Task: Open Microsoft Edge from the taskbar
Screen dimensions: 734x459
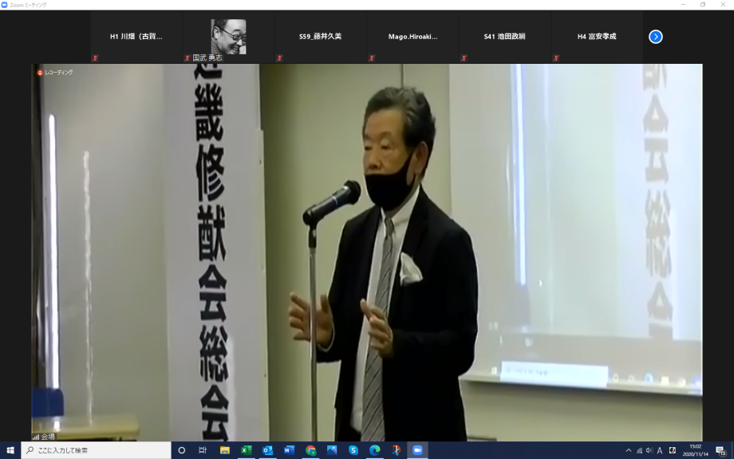Action: pyautogui.click(x=374, y=450)
